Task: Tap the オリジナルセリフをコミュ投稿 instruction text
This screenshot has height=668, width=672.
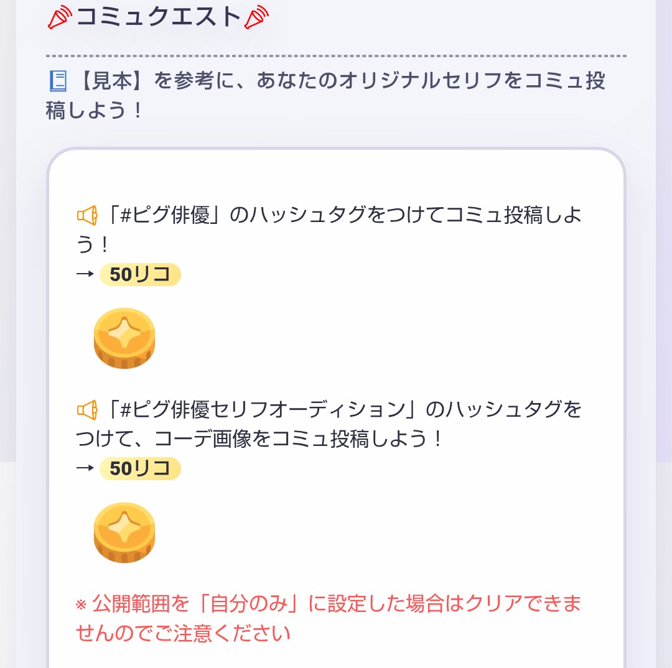Action: (x=448, y=81)
